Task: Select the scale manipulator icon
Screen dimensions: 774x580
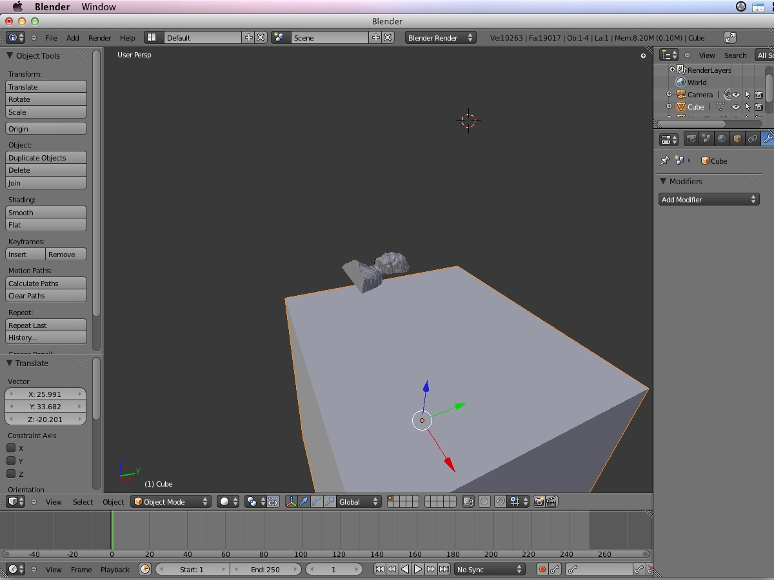Action: point(330,501)
